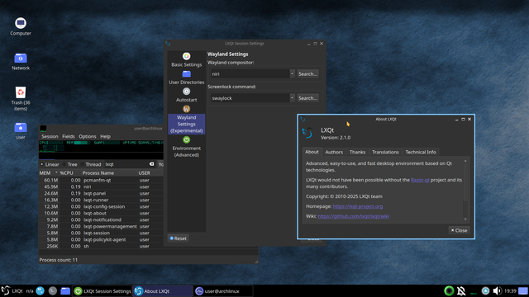Switch to the About tab

(312, 152)
